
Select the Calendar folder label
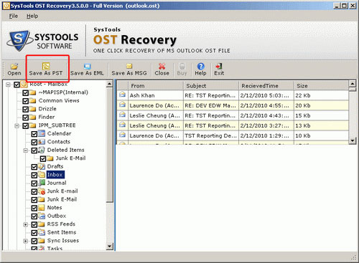point(59,133)
